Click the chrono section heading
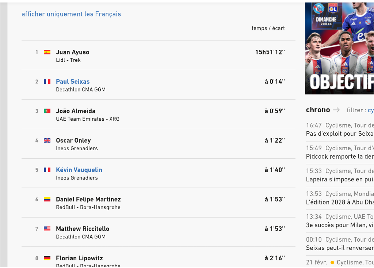This screenshot has height=268, width=374. 318,110
